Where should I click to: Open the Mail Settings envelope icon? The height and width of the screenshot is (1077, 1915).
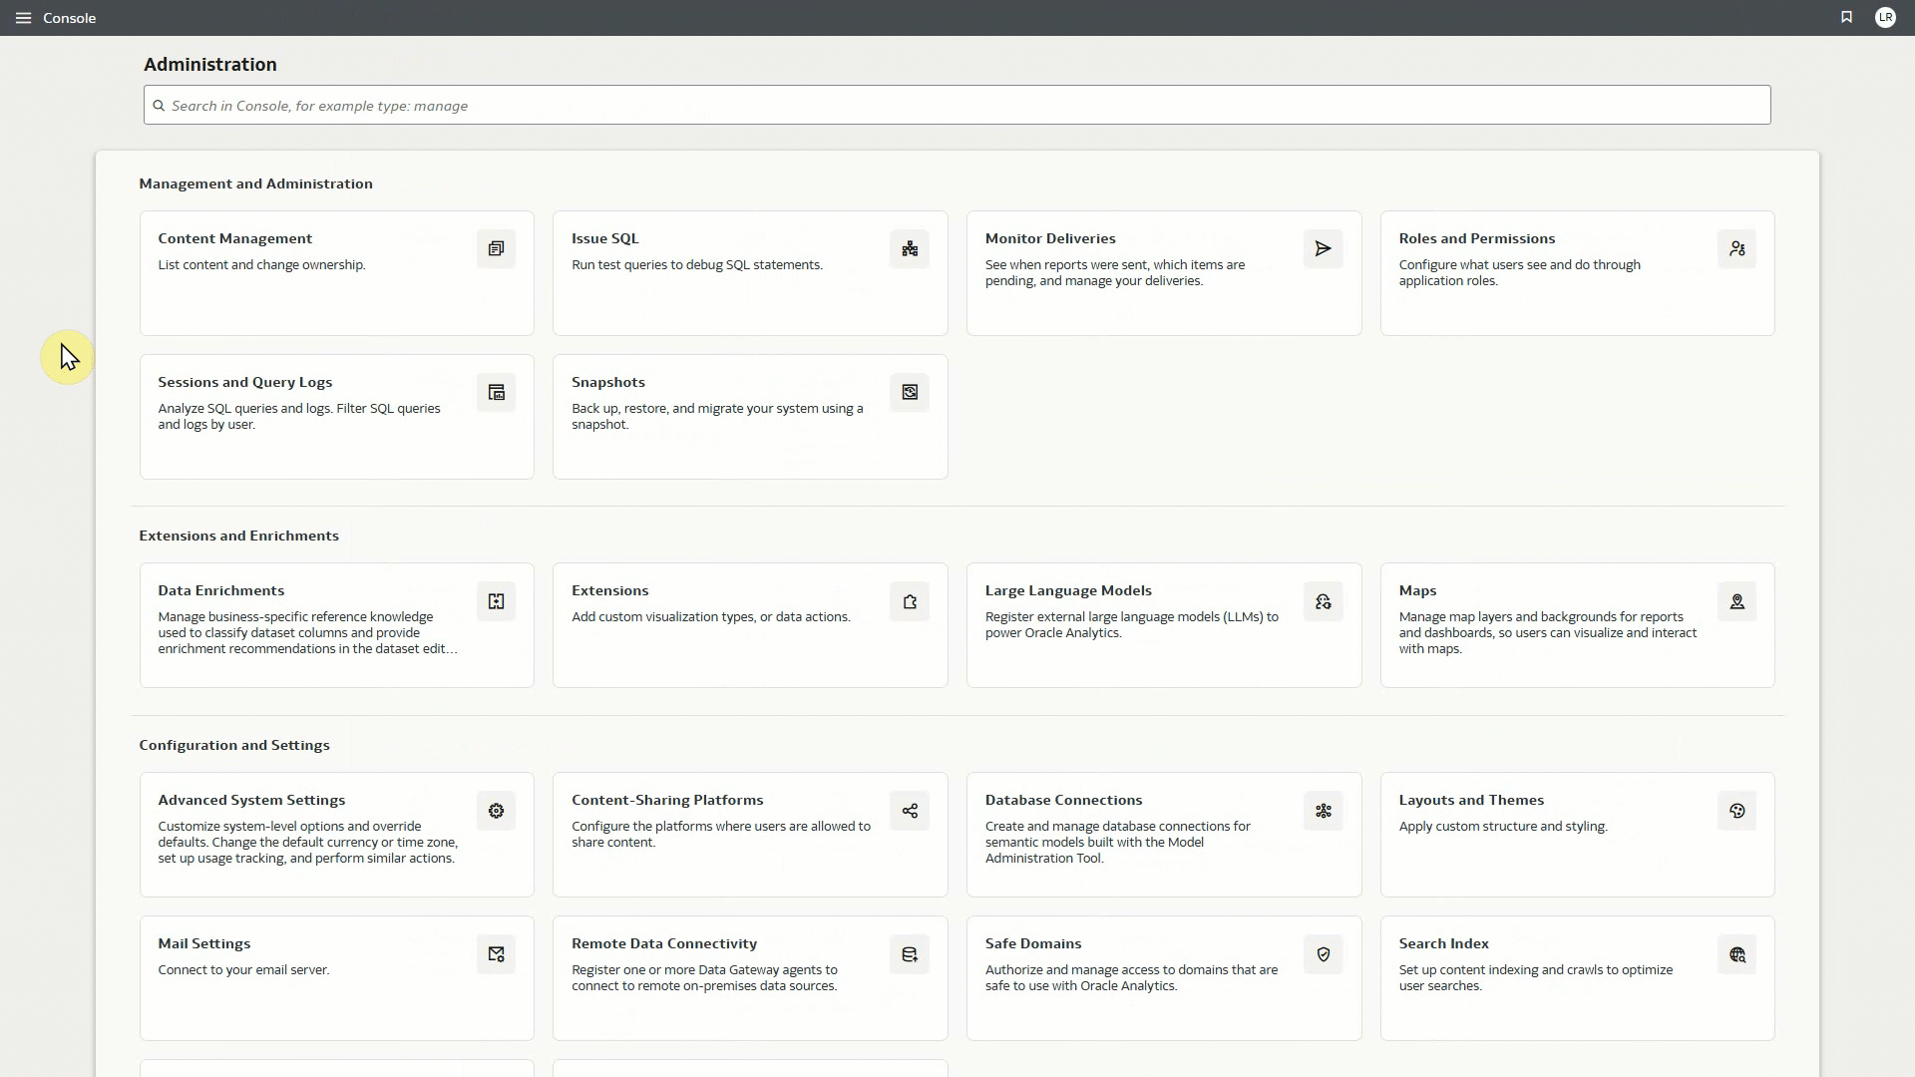pyautogui.click(x=496, y=953)
